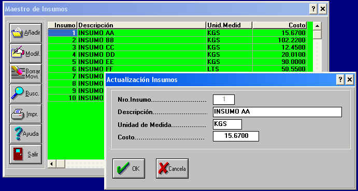Close the Maestro de Insumos window
This screenshot has width=358, height=191.
tap(322, 9)
